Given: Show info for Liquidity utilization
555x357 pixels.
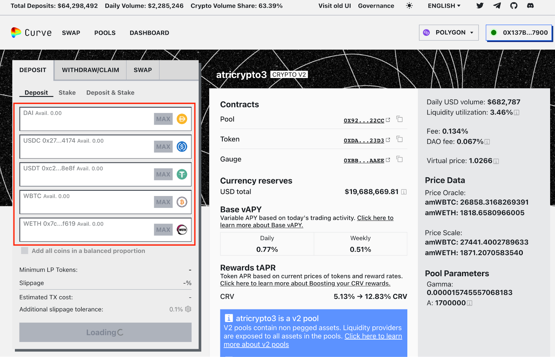Looking at the screenshot, I should (516, 113).
